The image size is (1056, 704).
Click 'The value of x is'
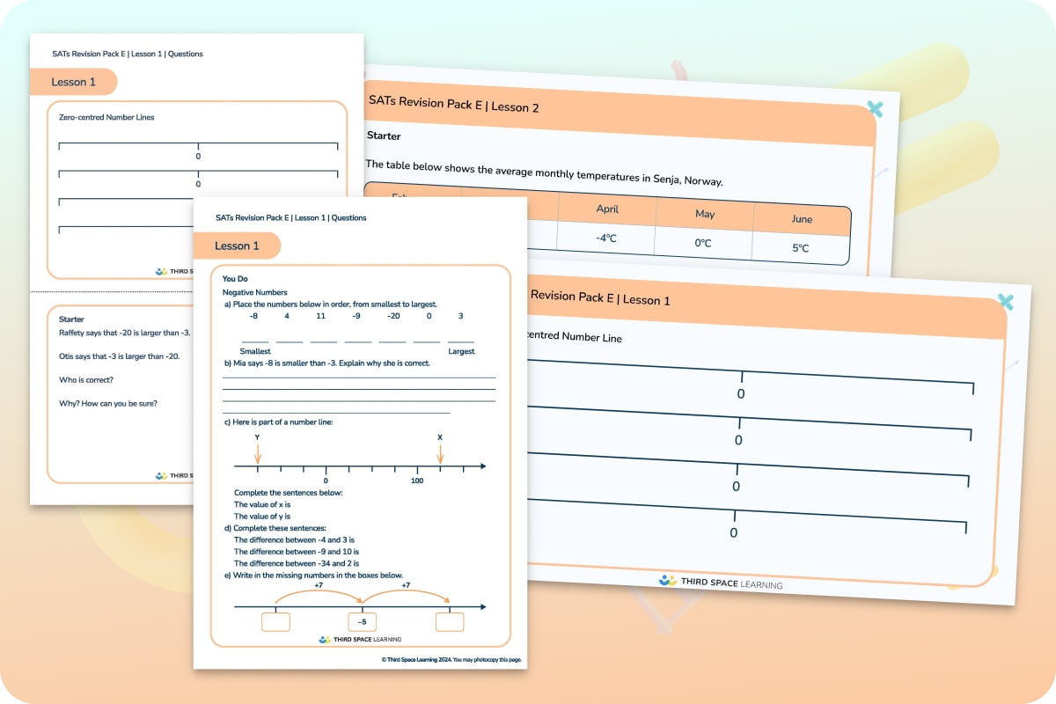tap(262, 504)
